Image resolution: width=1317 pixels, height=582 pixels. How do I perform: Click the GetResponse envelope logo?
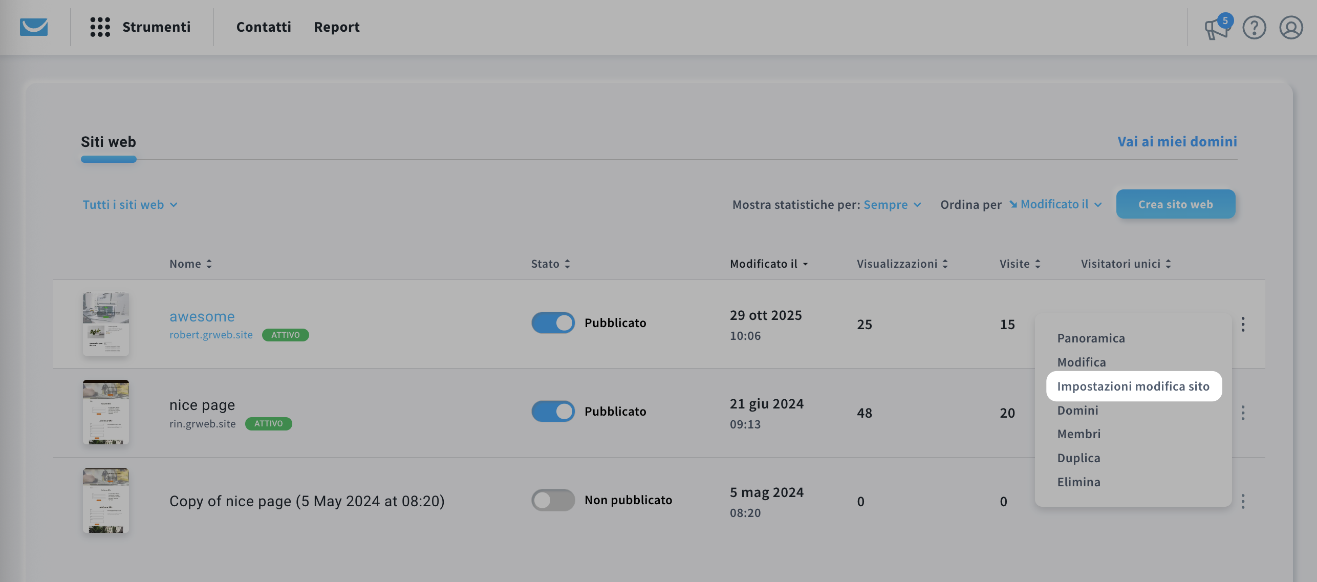click(34, 27)
